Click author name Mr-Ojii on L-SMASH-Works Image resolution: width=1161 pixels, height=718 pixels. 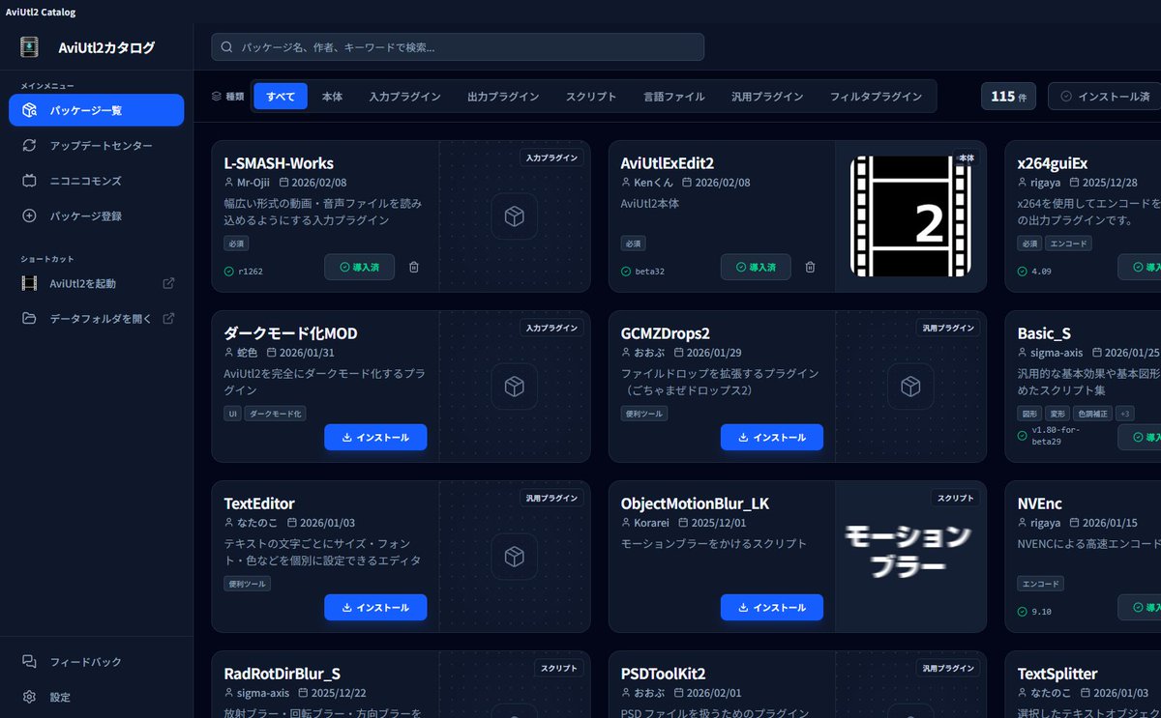coord(253,182)
